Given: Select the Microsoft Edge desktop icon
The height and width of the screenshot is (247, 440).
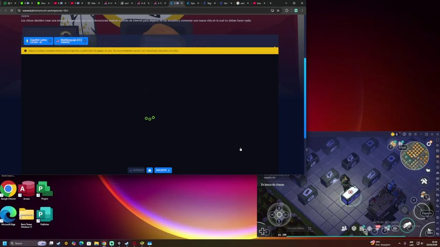Looking at the screenshot, I should coord(8,216).
